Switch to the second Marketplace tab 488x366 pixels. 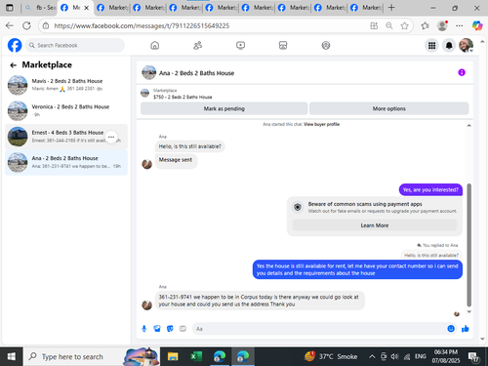coord(113,8)
